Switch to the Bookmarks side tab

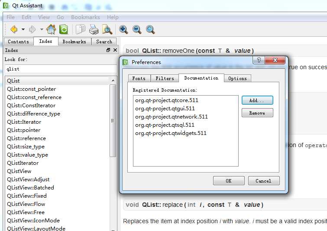74,42
